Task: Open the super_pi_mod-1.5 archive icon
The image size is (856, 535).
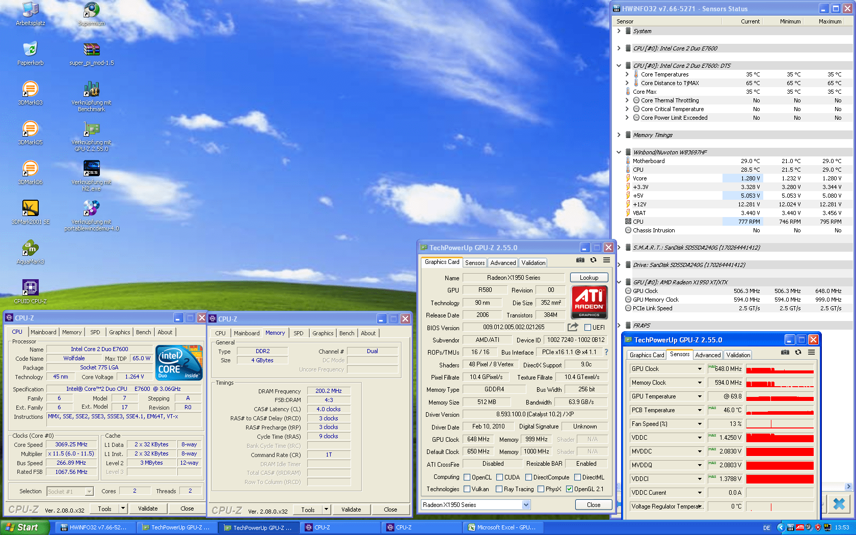Action: point(91,50)
